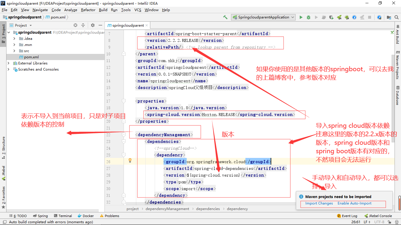Open the Problems tool window

pyautogui.click(x=109, y=216)
